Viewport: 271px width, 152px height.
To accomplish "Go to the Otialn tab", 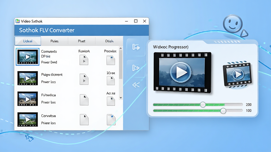I will [x=109, y=41].
